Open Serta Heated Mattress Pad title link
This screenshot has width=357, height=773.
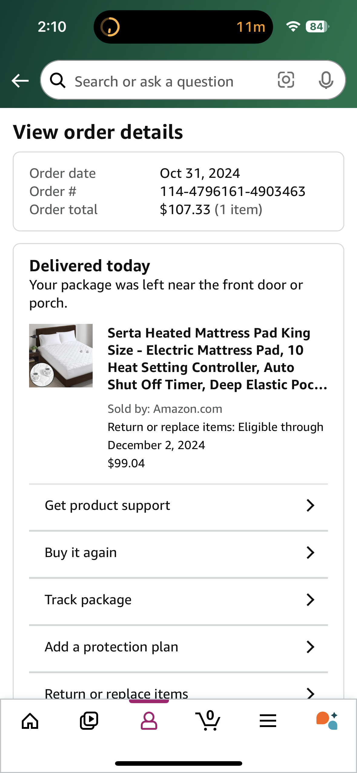click(x=217, y=359)
